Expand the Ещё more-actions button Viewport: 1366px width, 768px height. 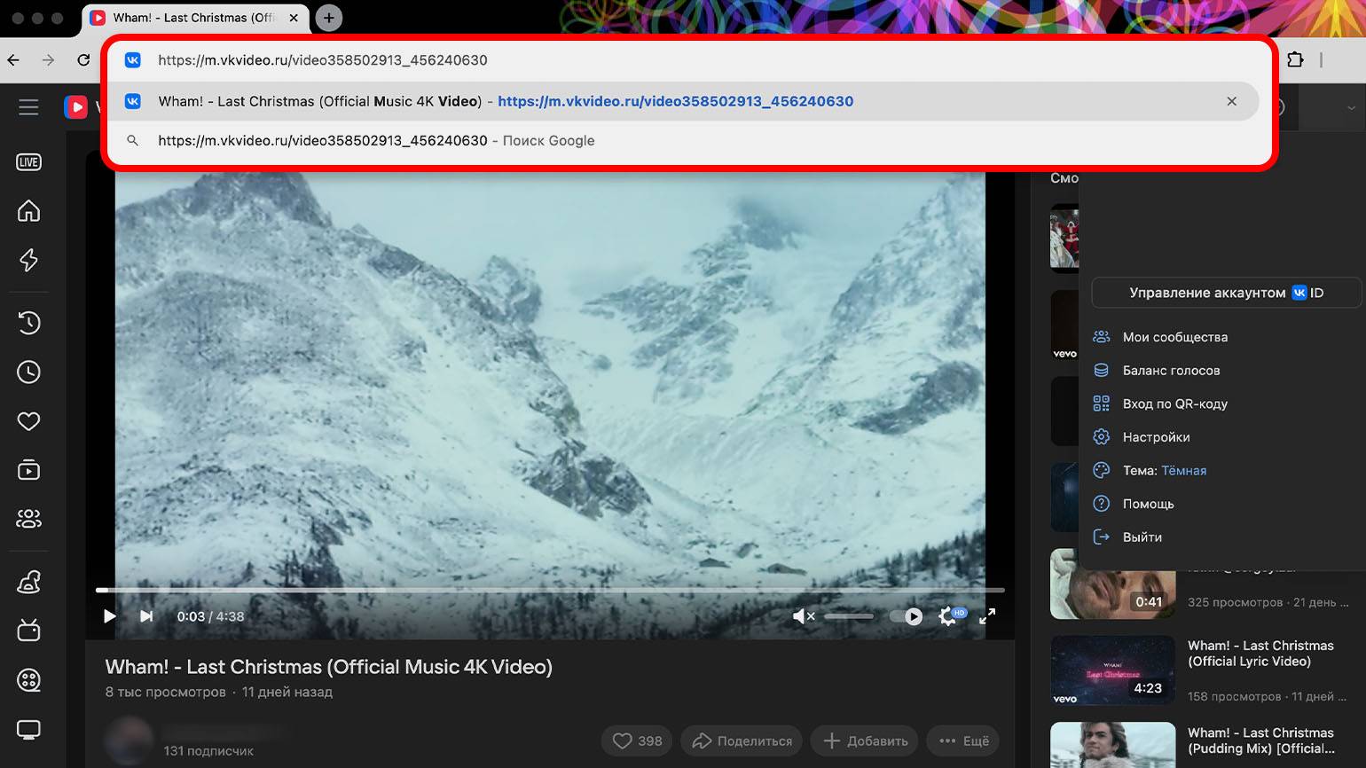pyautogui.click(x=963, y=741)
